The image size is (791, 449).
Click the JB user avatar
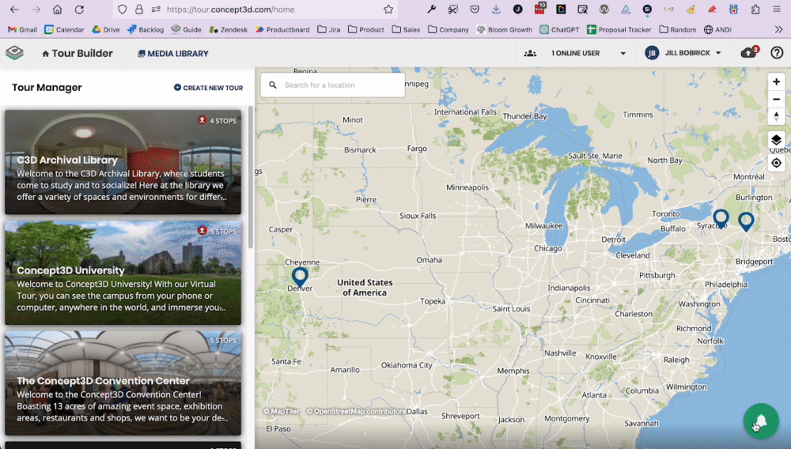click(x=652, y=53)
